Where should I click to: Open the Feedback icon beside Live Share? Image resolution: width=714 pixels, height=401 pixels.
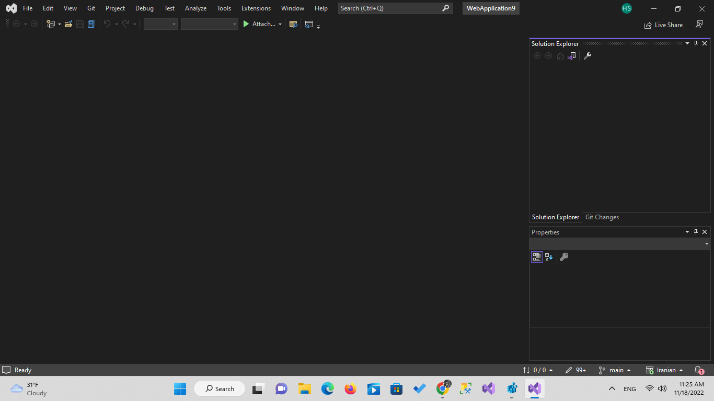[x=699, y=25]
